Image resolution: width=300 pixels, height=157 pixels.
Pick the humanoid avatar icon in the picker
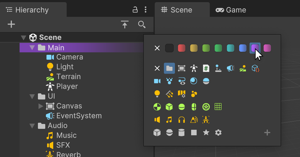pyautogui.click(x=194, y=68)
